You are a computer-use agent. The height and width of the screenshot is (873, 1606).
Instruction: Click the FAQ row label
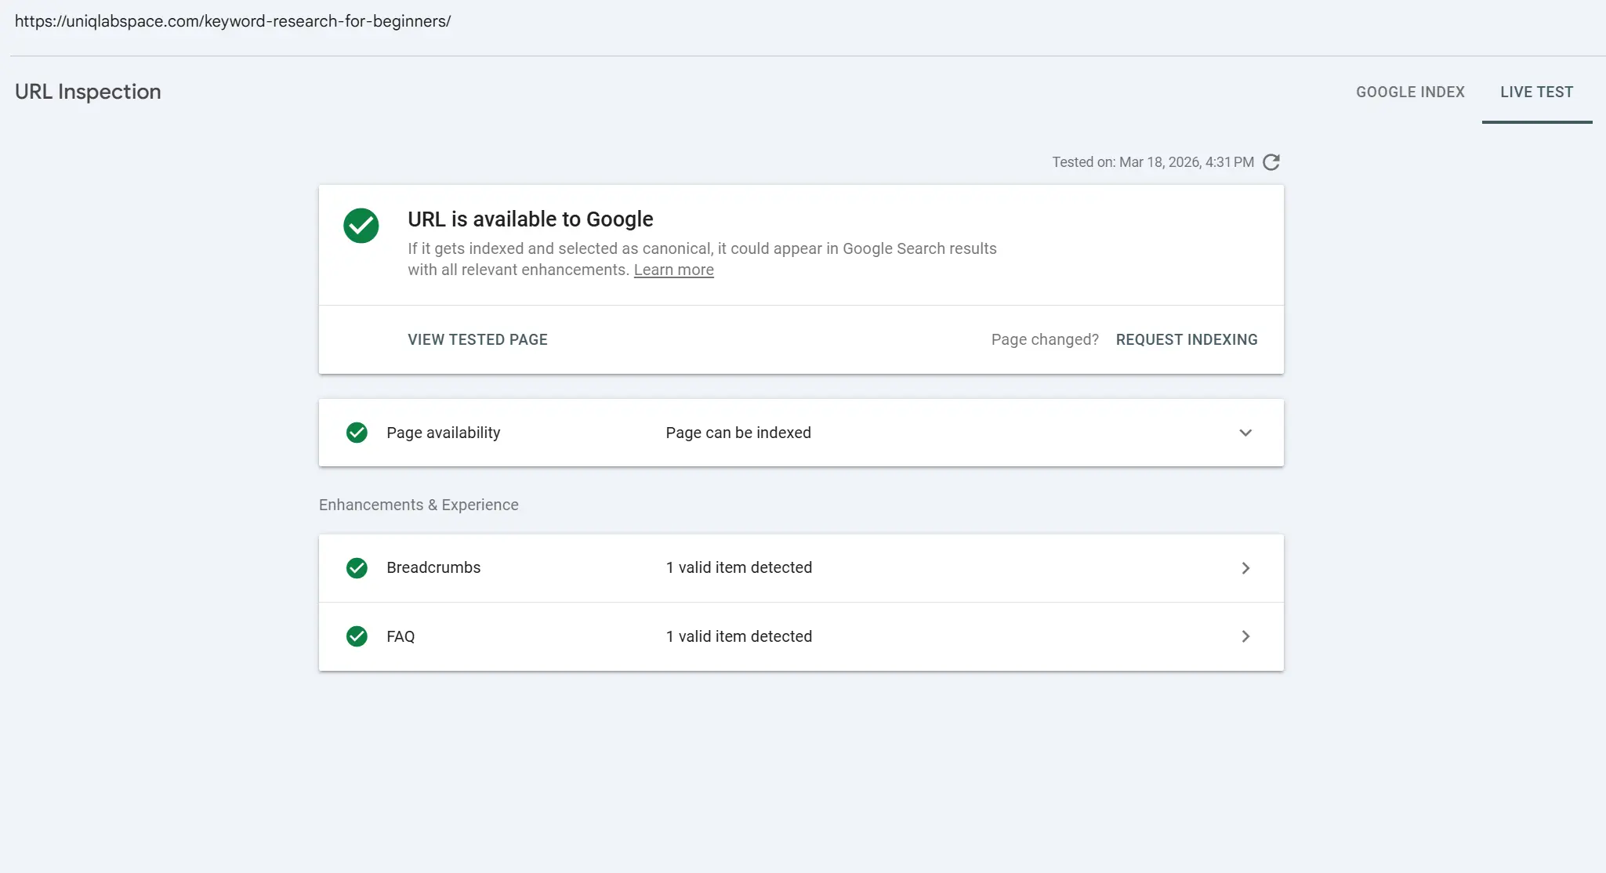pyautogui.click(x=401, y=636)
